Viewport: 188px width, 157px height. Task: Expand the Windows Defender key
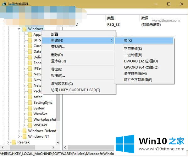tap(19, 131)
